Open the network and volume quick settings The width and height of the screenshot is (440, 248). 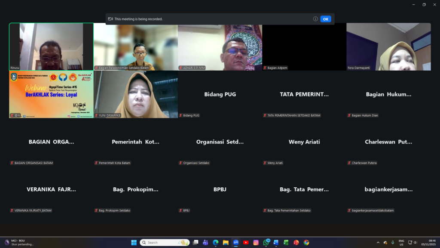(412, 242)
